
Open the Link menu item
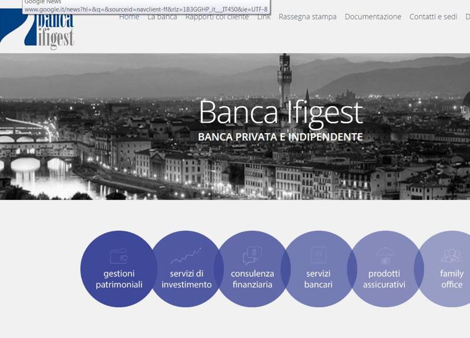click(x=264, y=17)
